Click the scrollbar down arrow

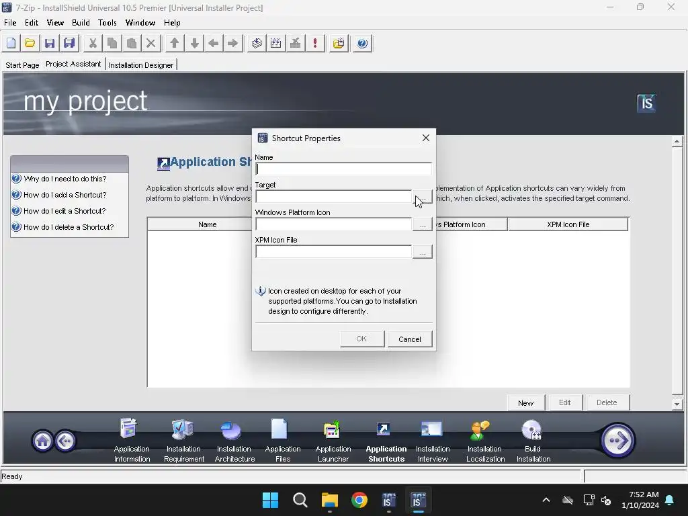677,404
